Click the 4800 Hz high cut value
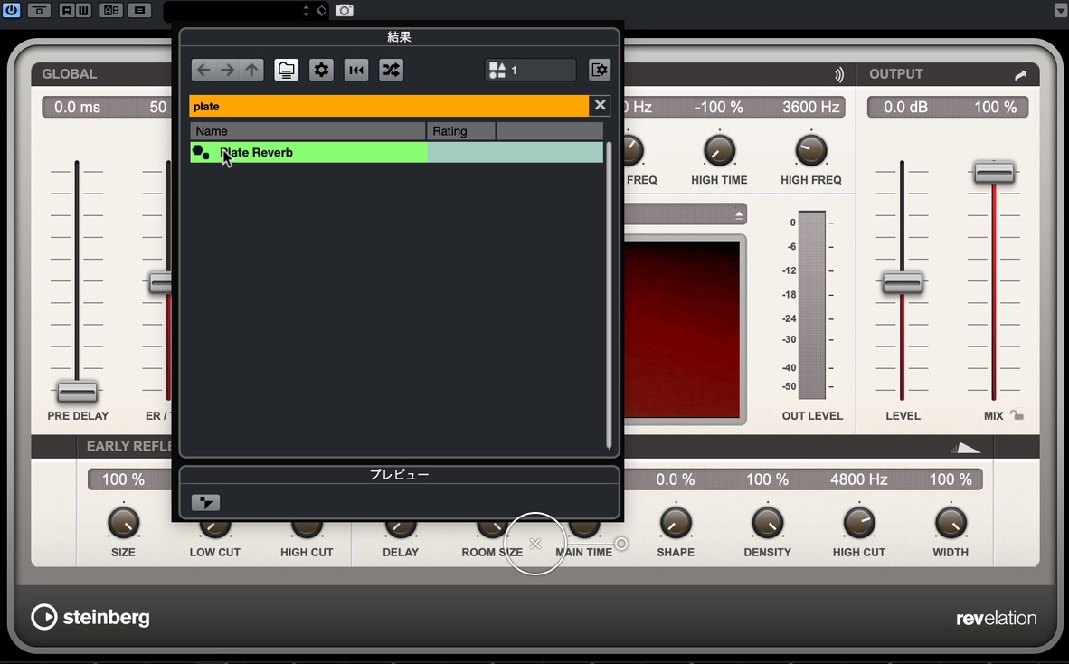This screenshot has width=1069, height=664. [x=859, y=479]
